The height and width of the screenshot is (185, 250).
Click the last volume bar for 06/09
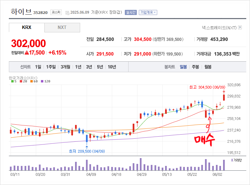click(x=224, y=165)
